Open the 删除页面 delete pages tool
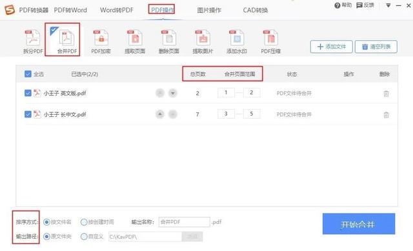The height and width of the screenshot is (251, 413). click(x=169, y=41)
